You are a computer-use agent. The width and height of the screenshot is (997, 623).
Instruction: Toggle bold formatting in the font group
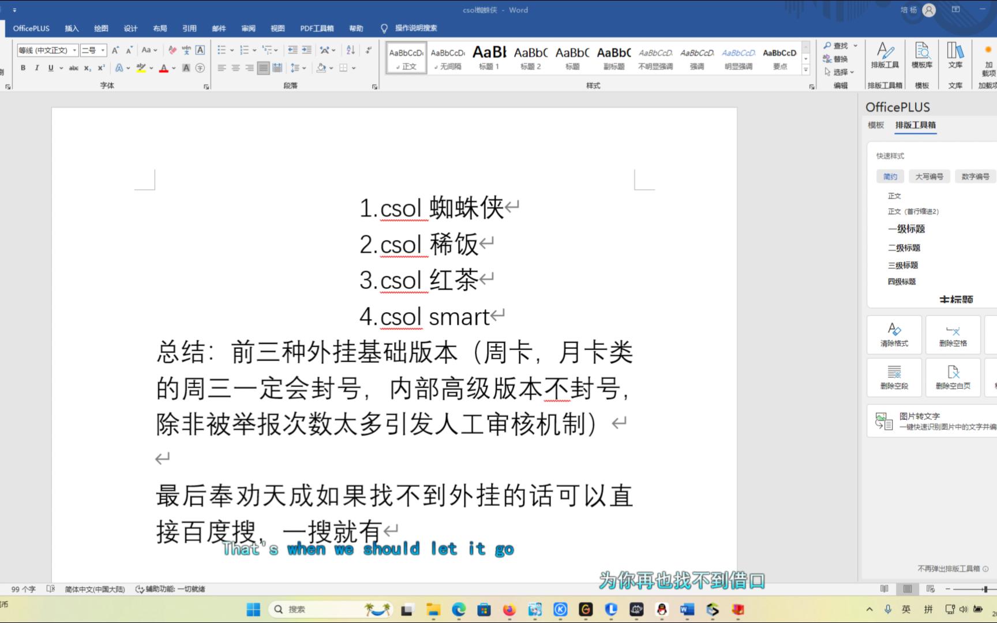(x=23, y=68)
